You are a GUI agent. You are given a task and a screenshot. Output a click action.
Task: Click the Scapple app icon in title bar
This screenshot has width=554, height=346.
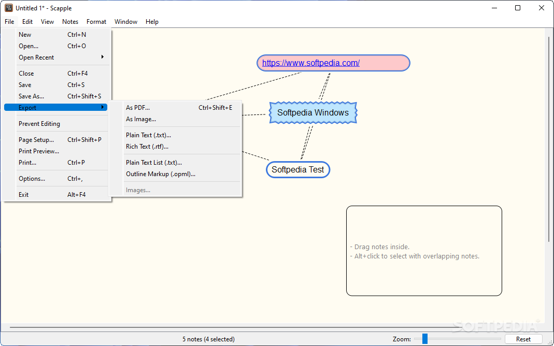click(8, 8)
